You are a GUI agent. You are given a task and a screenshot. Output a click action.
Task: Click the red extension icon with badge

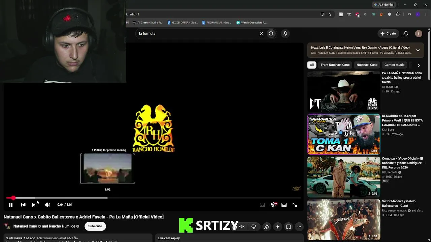357,14
